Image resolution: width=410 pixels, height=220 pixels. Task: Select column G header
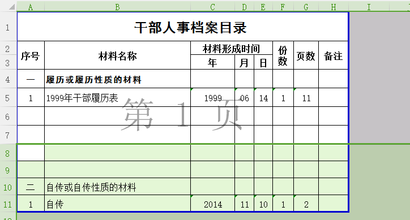[x=306, y=7]
